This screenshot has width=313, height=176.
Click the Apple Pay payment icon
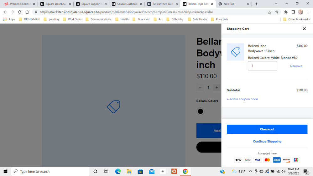click(238, 160)
